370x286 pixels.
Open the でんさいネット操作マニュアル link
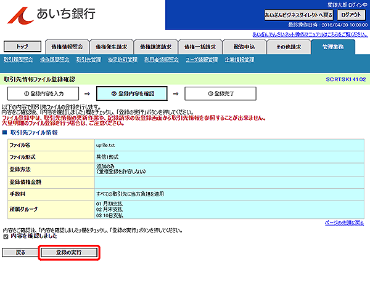(310, 34)
